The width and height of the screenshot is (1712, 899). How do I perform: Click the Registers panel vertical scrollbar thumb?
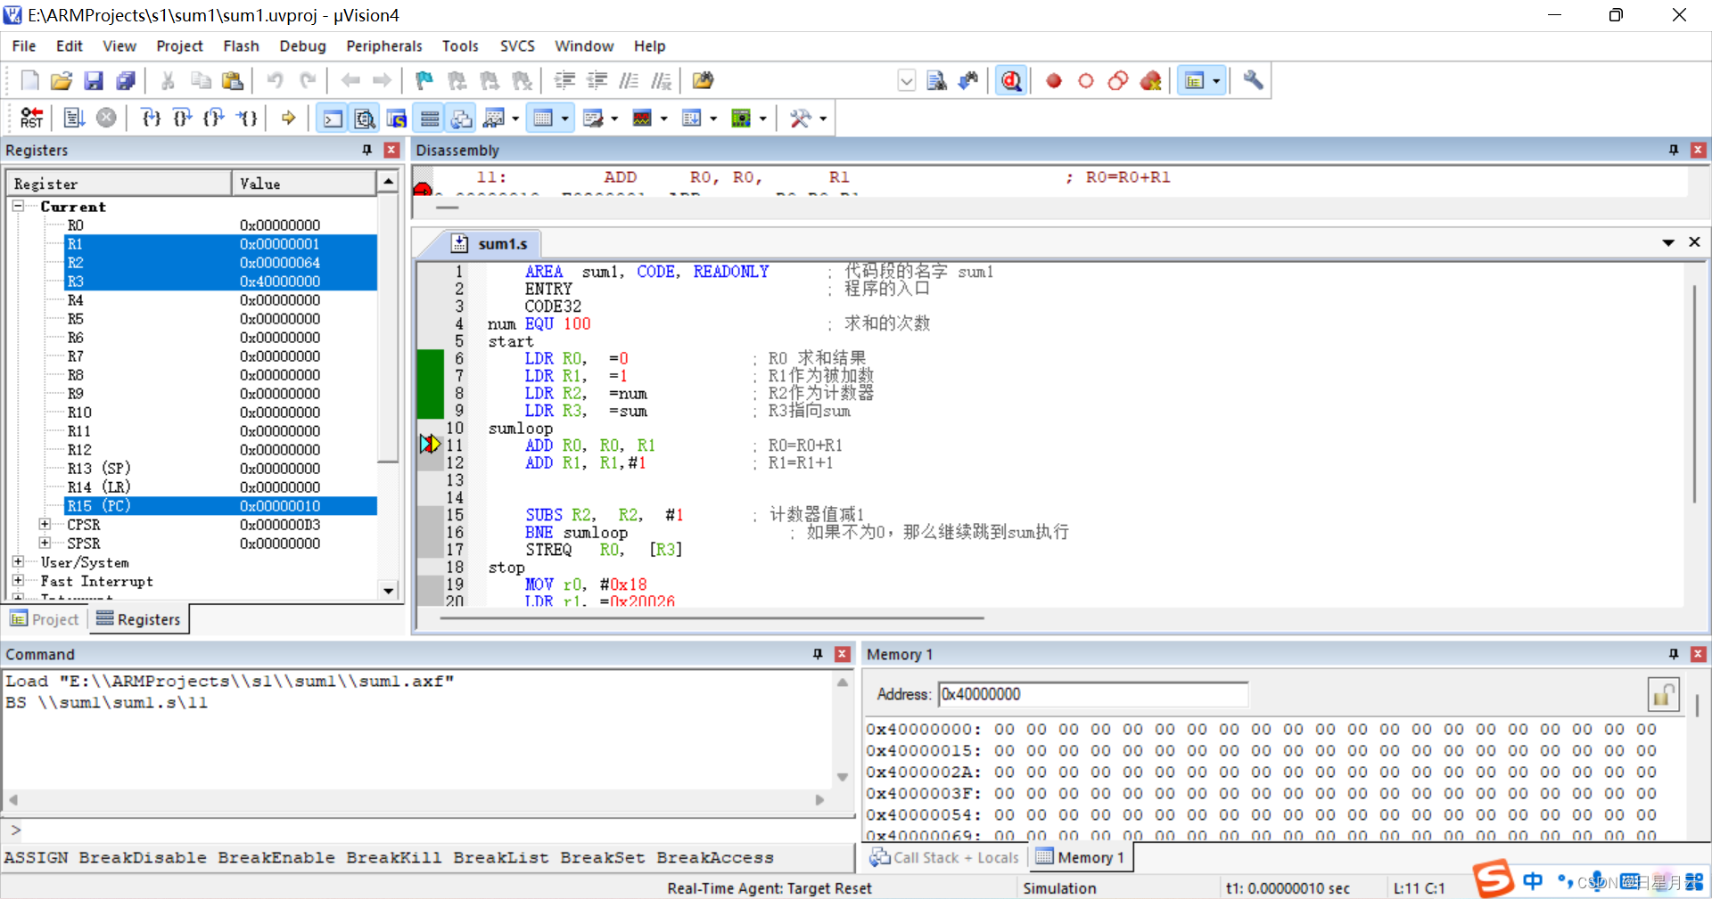(388, 327)
